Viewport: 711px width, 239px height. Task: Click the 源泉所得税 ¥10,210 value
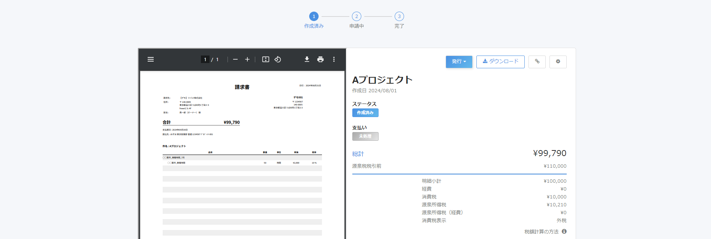pyautogui.click(x=557, y=205)
